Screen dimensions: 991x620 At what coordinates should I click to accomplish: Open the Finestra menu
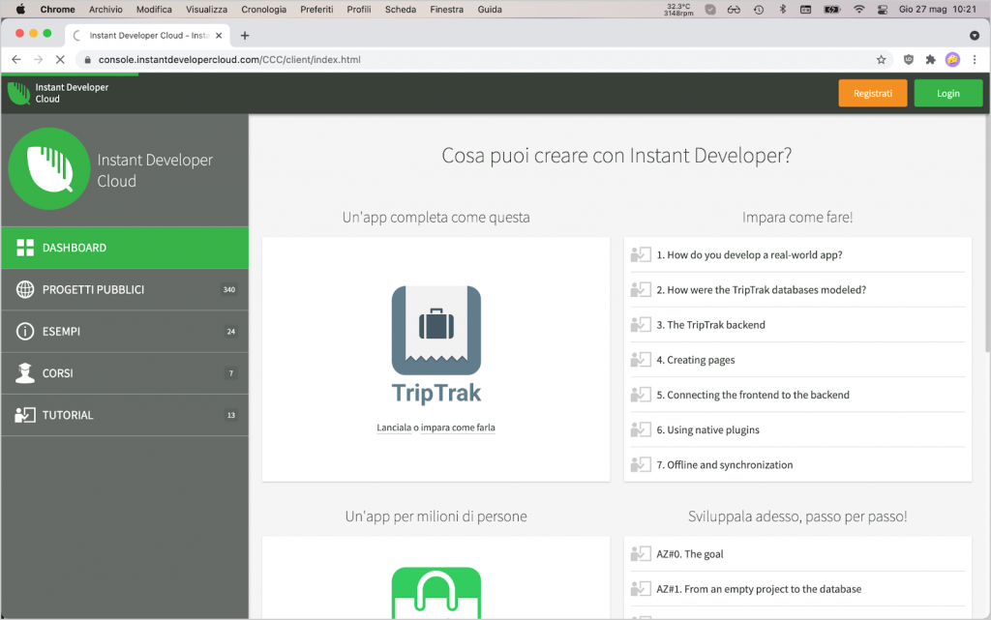pyautogui.click(x=447, y=10)
